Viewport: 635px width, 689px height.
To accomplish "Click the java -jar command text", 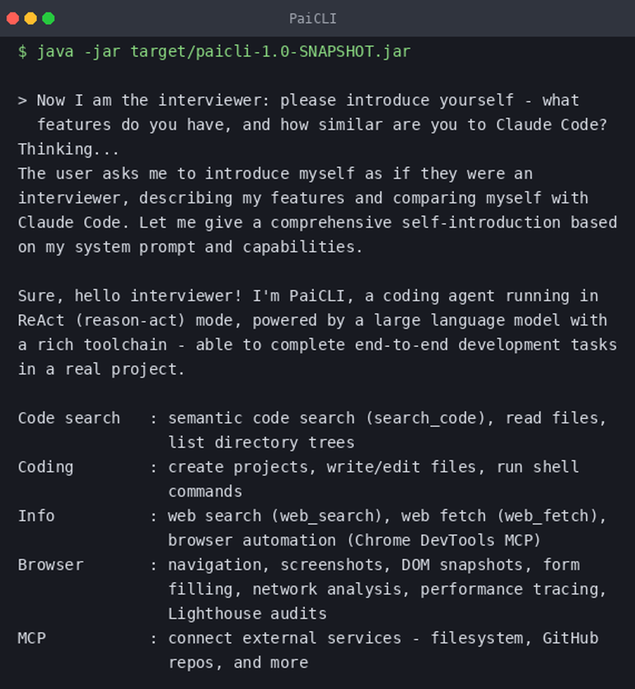I will (x=224, y=52).
